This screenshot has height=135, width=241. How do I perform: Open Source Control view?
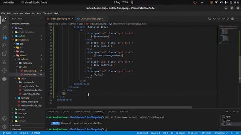[4, 37]
